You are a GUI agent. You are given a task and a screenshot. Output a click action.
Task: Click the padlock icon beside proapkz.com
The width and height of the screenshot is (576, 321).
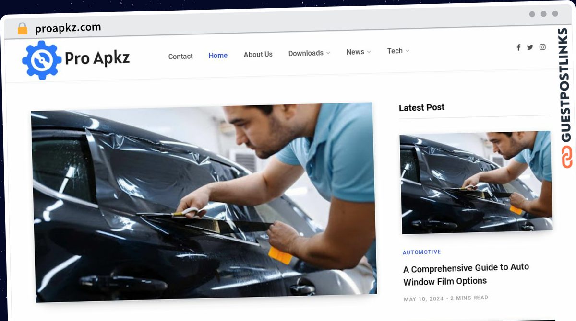pos(23,29)
